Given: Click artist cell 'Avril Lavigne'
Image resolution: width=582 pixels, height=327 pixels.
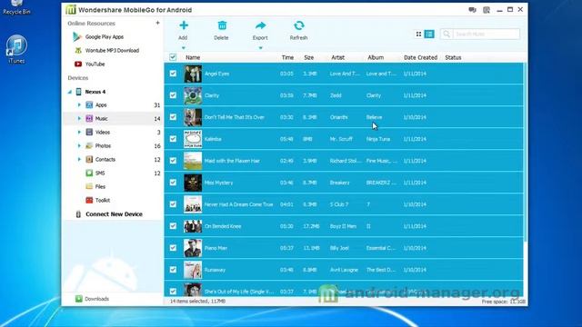Looking at the screenshot, I should pos(344,270).
